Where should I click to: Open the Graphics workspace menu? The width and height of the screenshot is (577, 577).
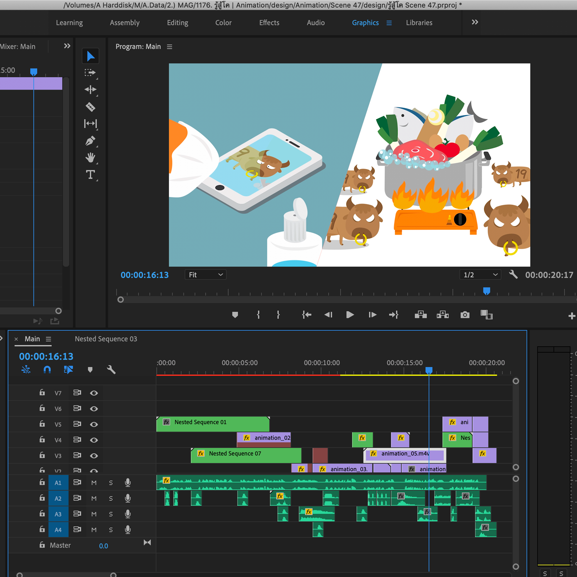(x=389, y=23)
